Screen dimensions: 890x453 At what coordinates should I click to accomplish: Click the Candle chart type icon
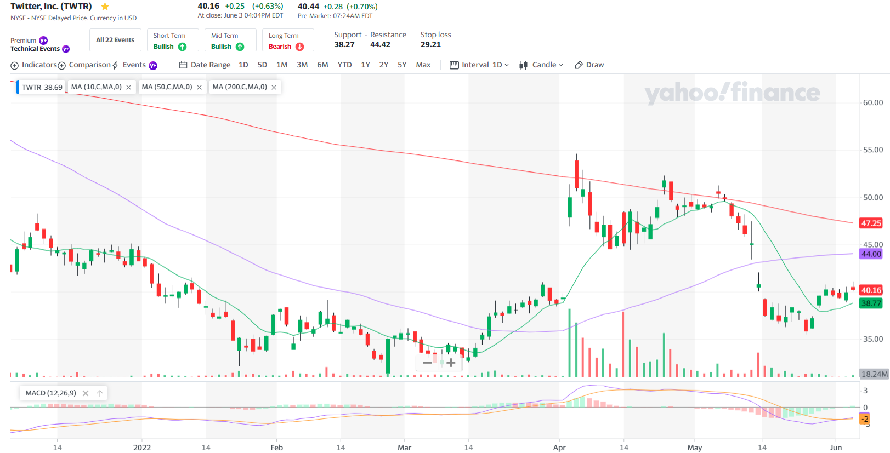coord(523,65)
